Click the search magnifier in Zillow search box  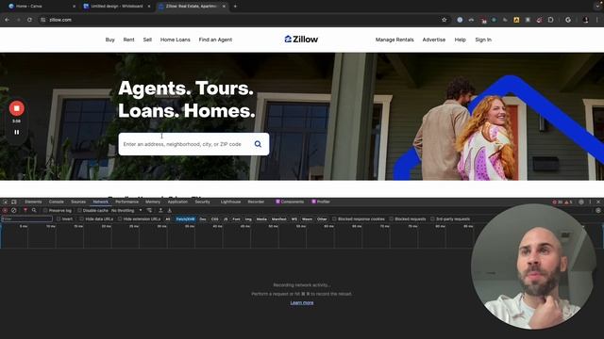[258, 144]
